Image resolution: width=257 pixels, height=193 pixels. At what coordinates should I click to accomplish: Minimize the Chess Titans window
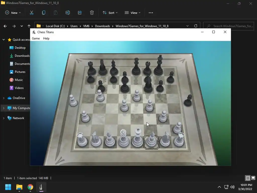202,32
